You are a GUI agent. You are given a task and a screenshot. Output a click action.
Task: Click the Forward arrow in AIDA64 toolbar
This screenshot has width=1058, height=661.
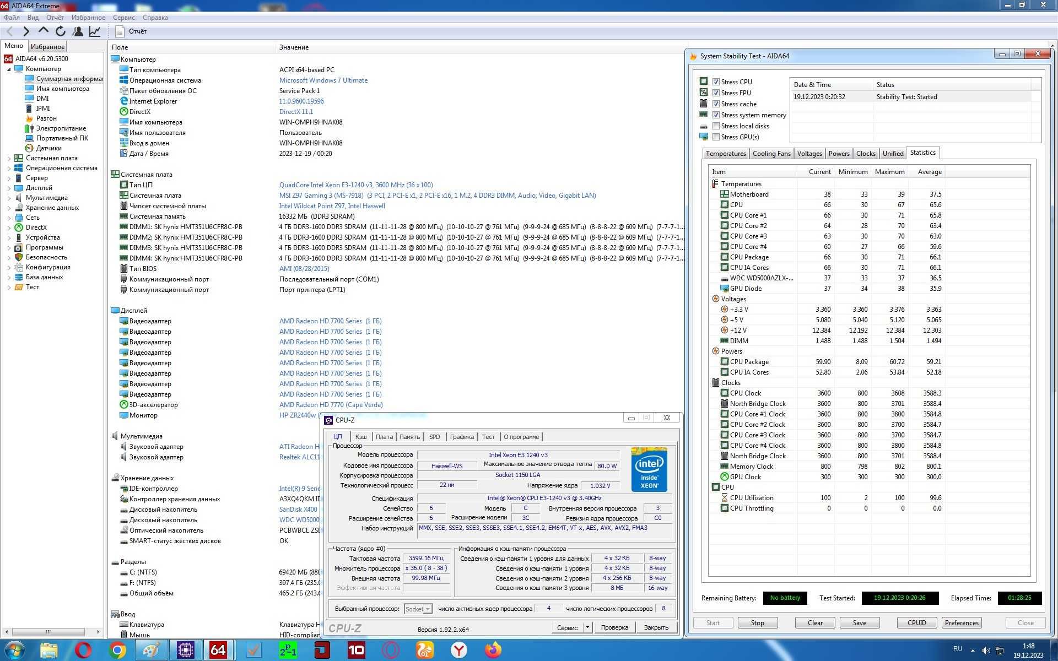pos(26,31)
